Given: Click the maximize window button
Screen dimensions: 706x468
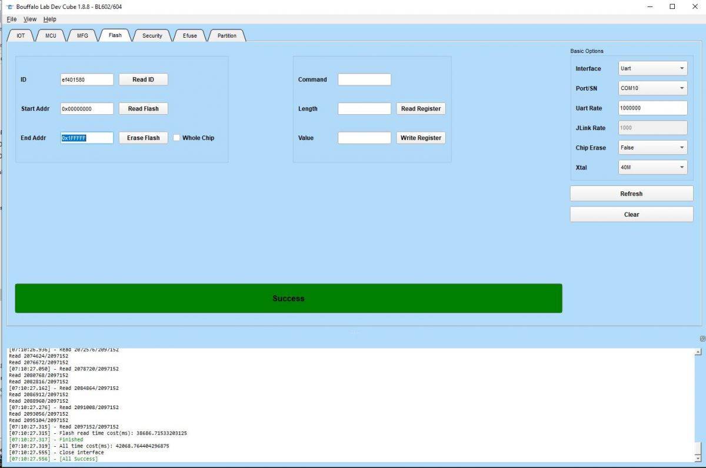Looking at the screenshot, I should click(672, 6).
